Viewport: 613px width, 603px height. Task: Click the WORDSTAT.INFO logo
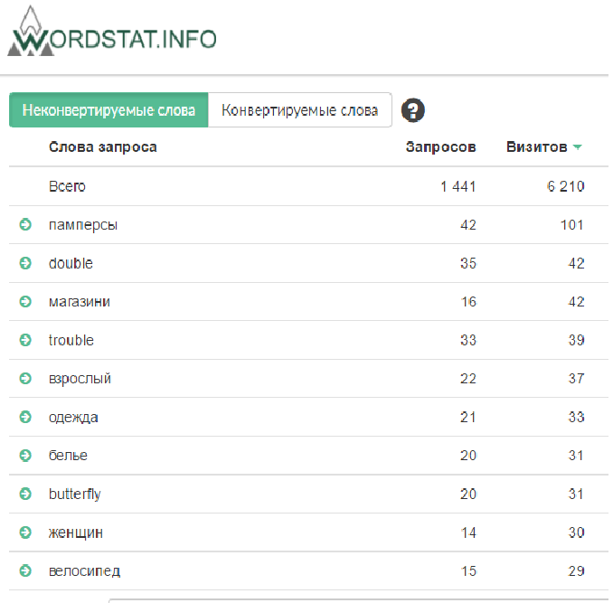pos(112,32)
